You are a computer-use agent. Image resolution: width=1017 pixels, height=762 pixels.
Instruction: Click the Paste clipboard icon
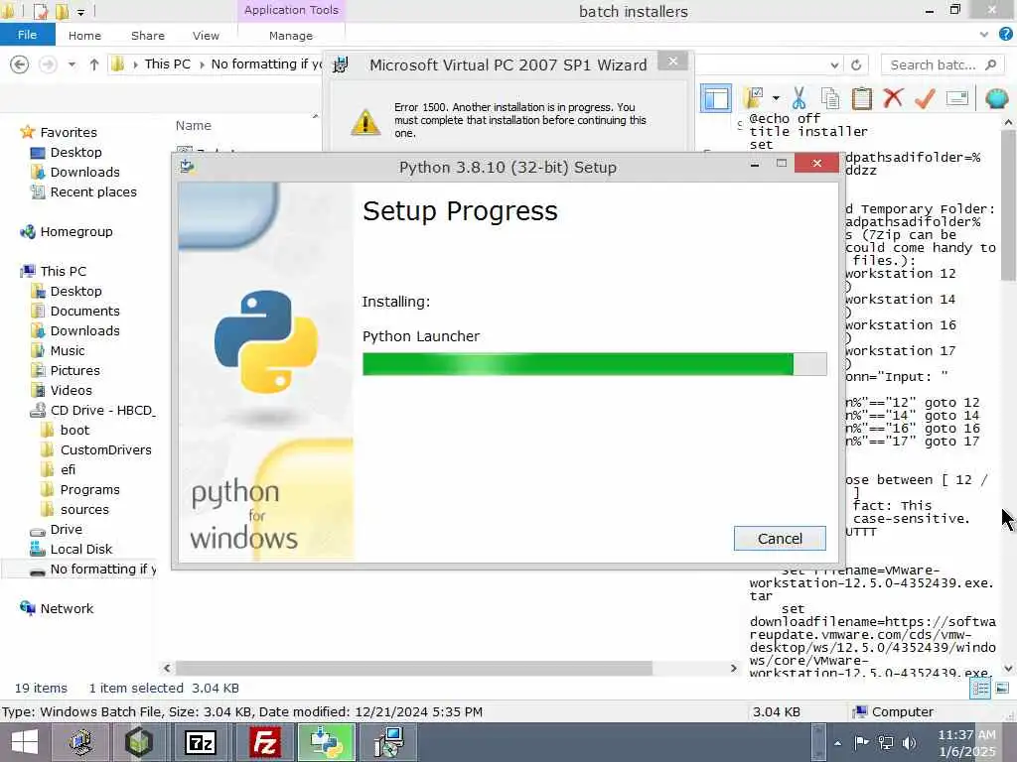click(861, 98)
